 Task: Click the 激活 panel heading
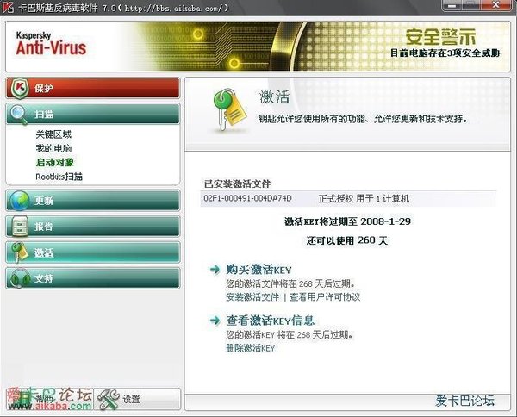point(274,96)
